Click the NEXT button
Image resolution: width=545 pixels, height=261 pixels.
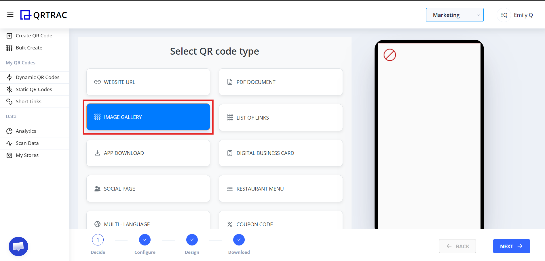click(511, 246)
